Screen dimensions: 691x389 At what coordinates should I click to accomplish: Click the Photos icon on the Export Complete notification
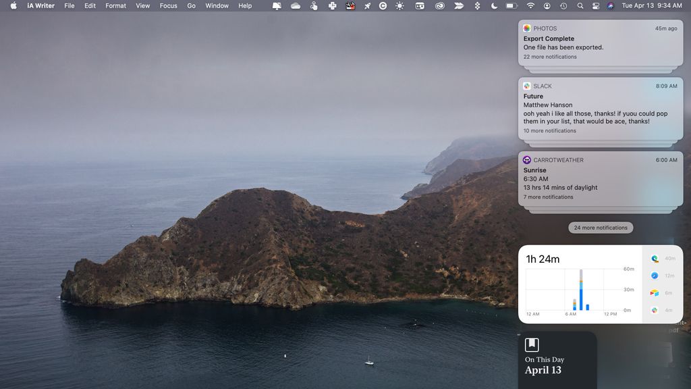(x=527, y=28)
